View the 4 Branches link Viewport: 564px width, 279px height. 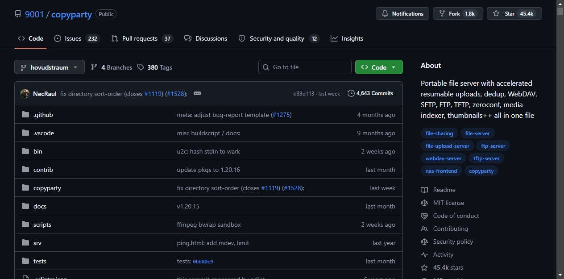[112, 67]
